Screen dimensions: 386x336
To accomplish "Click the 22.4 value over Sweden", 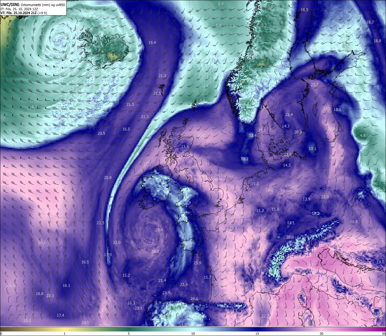I will [289, 115].
